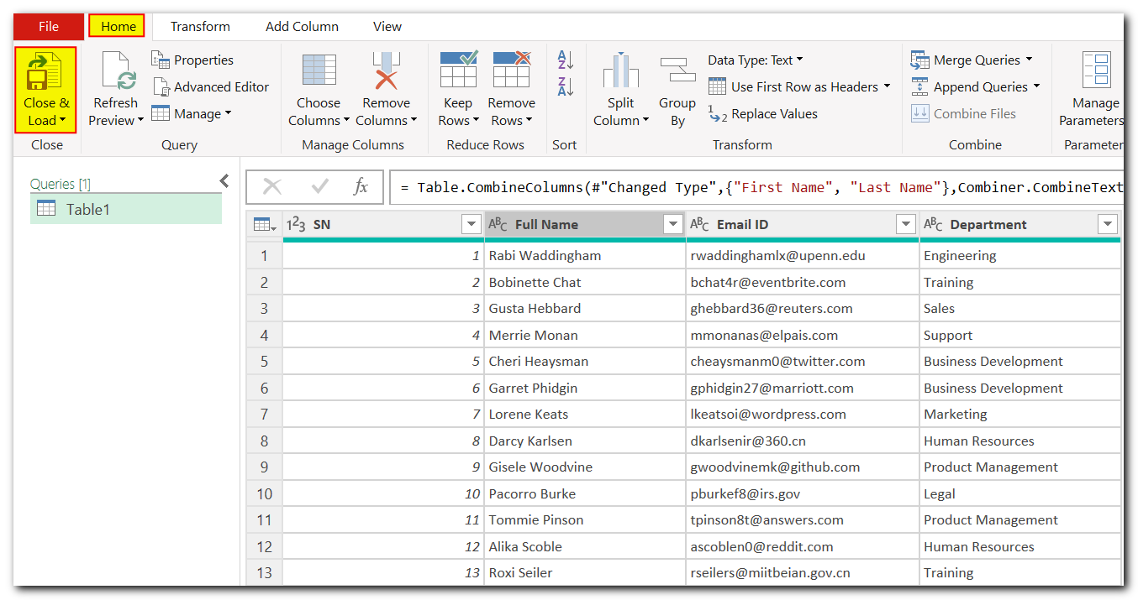Select the Sales department cell

point(1020,308)
